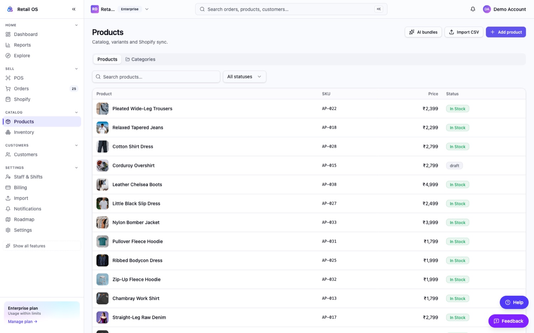The height and width of the screenshot is (333, 534).
Task: Open AI bundles
Action: tap(423, 32)
